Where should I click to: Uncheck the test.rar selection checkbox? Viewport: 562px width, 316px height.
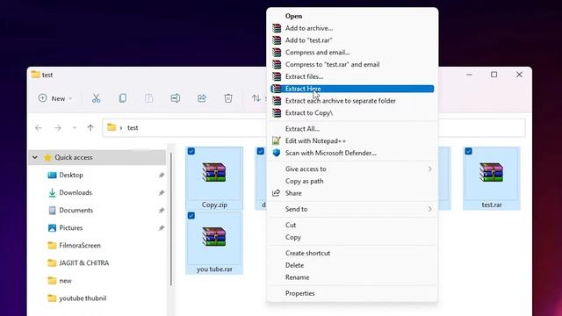468,151
